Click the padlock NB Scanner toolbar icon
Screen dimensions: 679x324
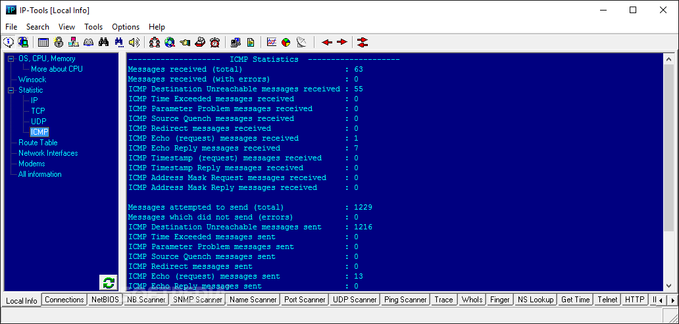point(59,42)
